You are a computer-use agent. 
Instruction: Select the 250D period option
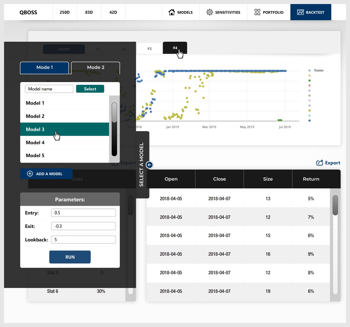click(x=65, y=12)
